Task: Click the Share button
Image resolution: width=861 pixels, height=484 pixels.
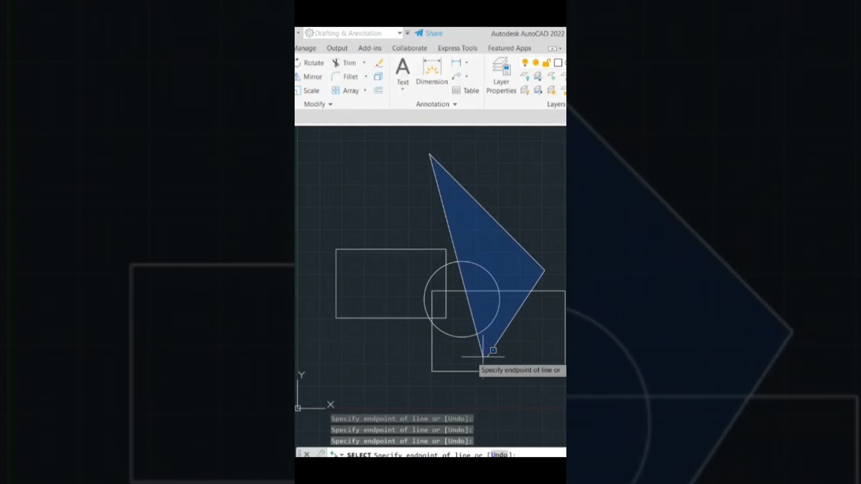Action: point(428,33)
